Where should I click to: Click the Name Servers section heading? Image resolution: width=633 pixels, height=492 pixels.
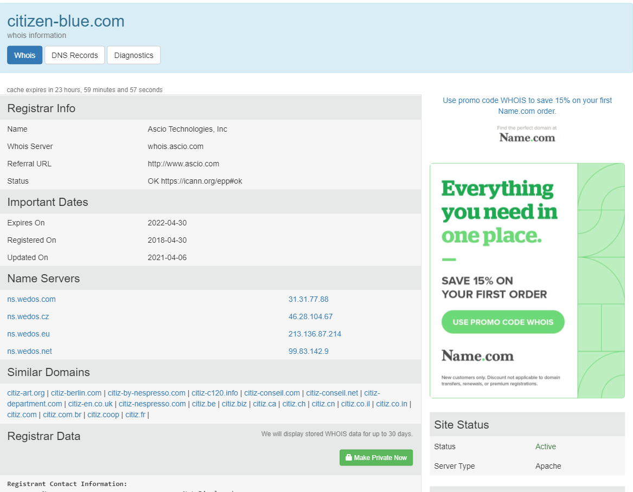click(43, 279)
